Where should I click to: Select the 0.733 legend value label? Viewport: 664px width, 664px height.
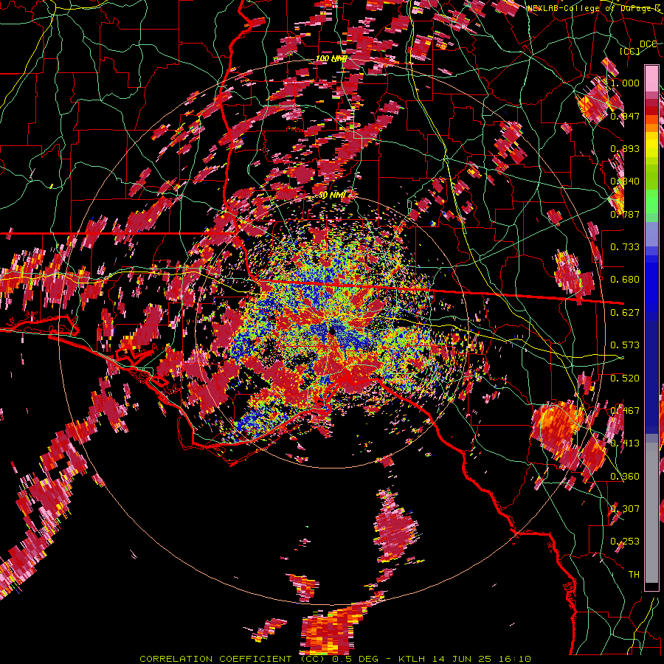(625, 247)
